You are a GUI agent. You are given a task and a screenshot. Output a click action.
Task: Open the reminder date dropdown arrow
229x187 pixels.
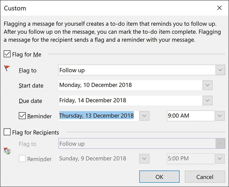pyautogui.click(x=145, y=116)
